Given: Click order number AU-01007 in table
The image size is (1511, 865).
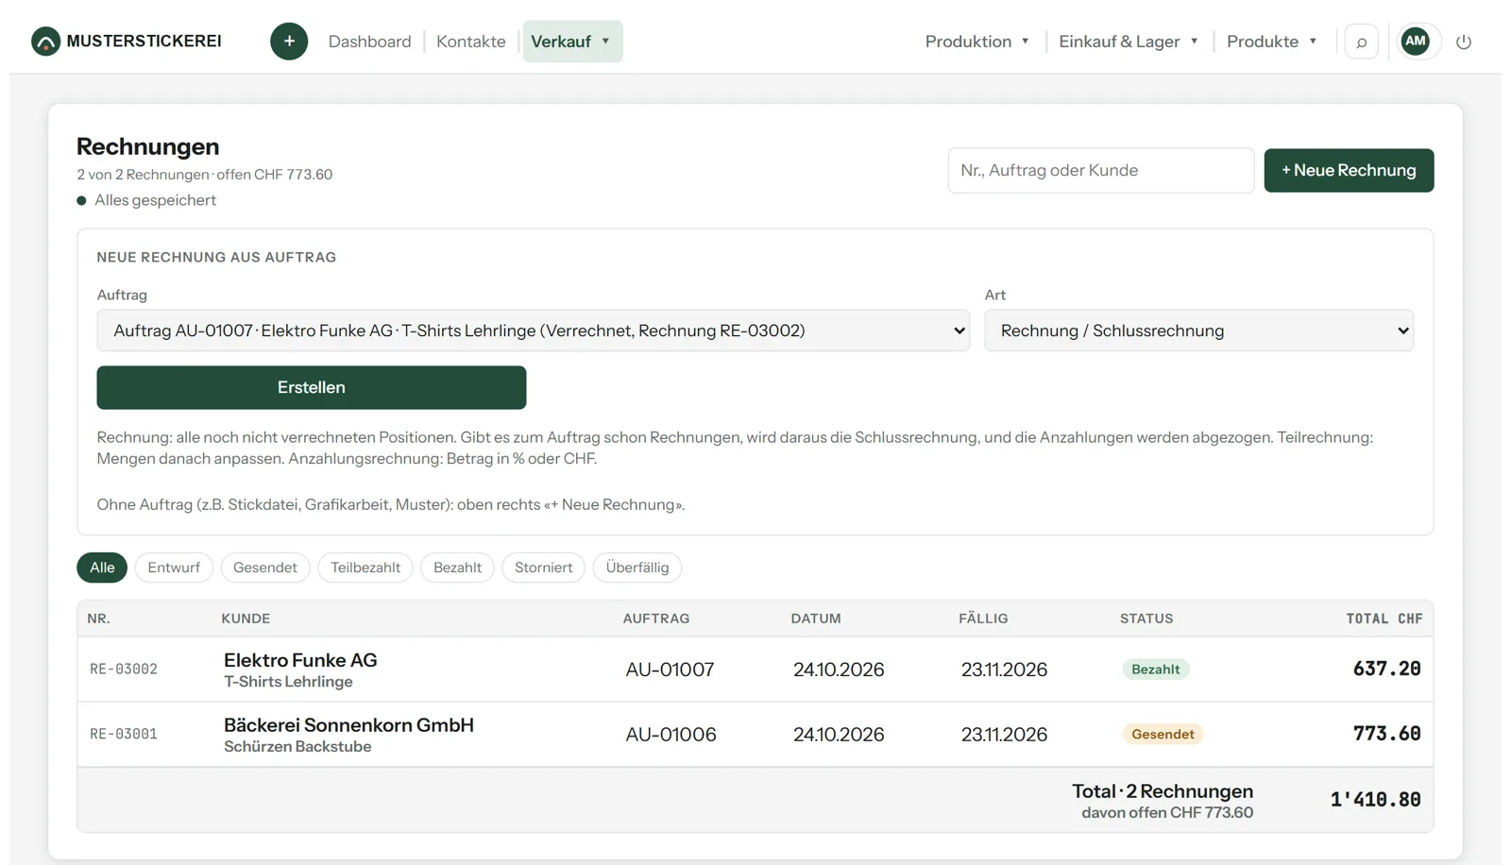Looking at the screenshot, I should 670,670.
